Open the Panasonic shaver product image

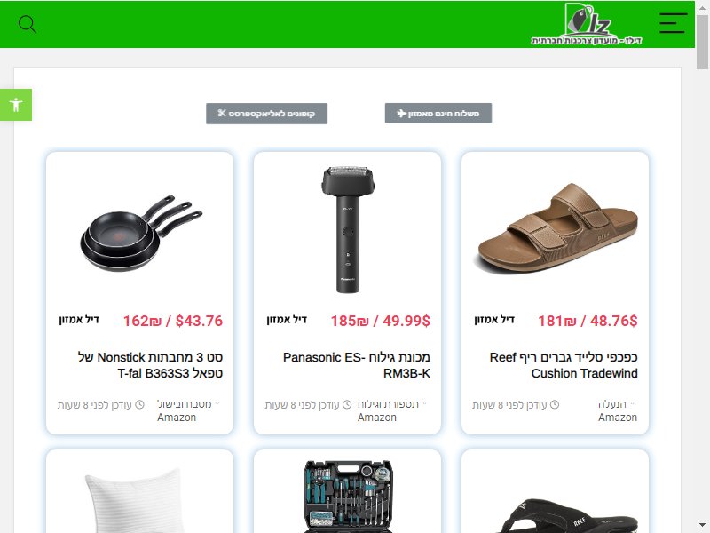pos(348,229)
